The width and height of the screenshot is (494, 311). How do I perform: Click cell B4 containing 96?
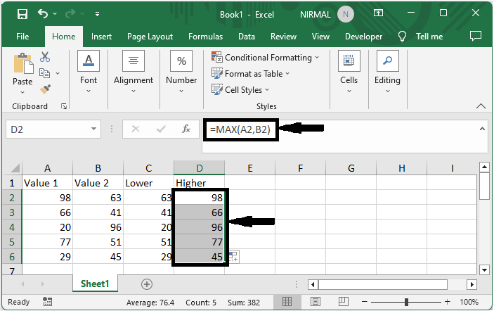click(98, 227)
